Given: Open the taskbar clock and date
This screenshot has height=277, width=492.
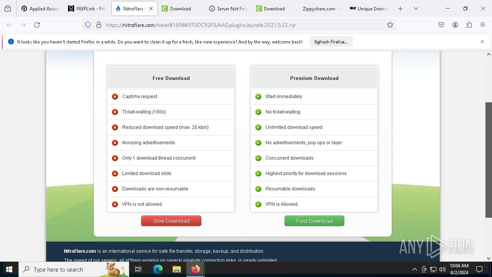Looking at the screenshot, I should [459, 269].
